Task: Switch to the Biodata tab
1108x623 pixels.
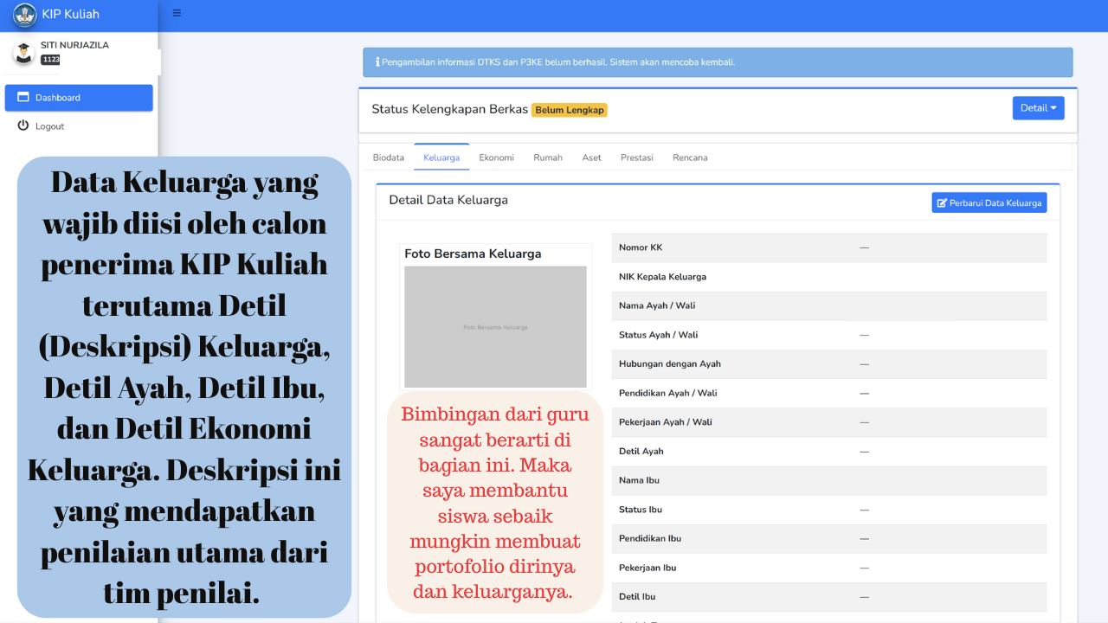Action: (388, 157)
